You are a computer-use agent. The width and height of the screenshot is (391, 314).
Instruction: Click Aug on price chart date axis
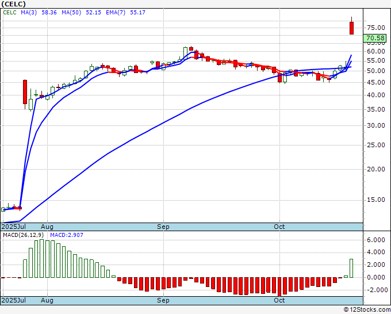click(x=47, y=227)
